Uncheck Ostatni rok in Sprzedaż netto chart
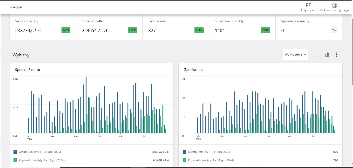The image size is (353, 168). [x=15, y=152]
